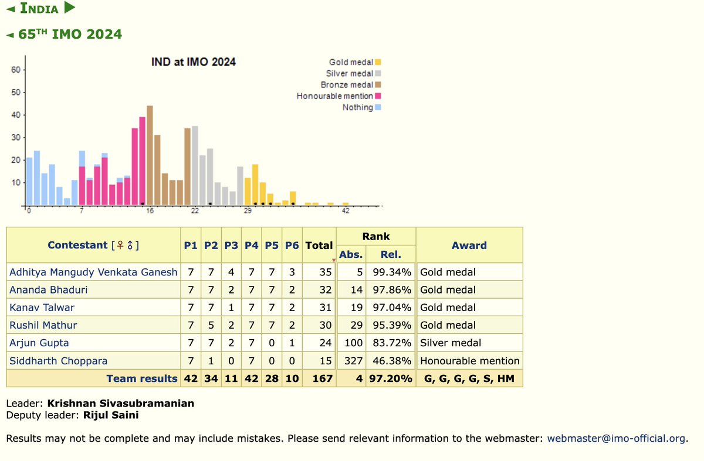This screenshot has width=704, height=461.
Task: Open Siddharth Choppara's contestant page
Action: click(58, 361)
